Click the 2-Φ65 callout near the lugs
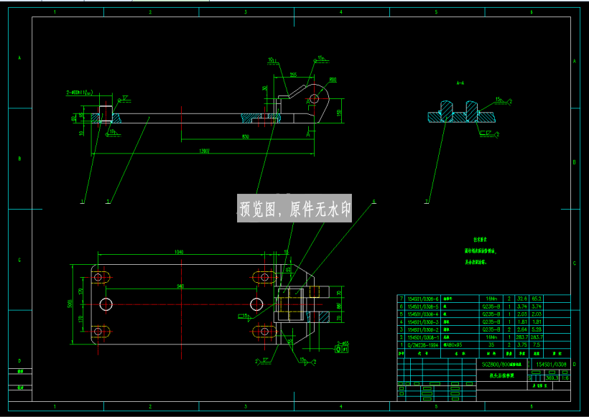The height and width of the screenshot is (417, 589). 343,343
